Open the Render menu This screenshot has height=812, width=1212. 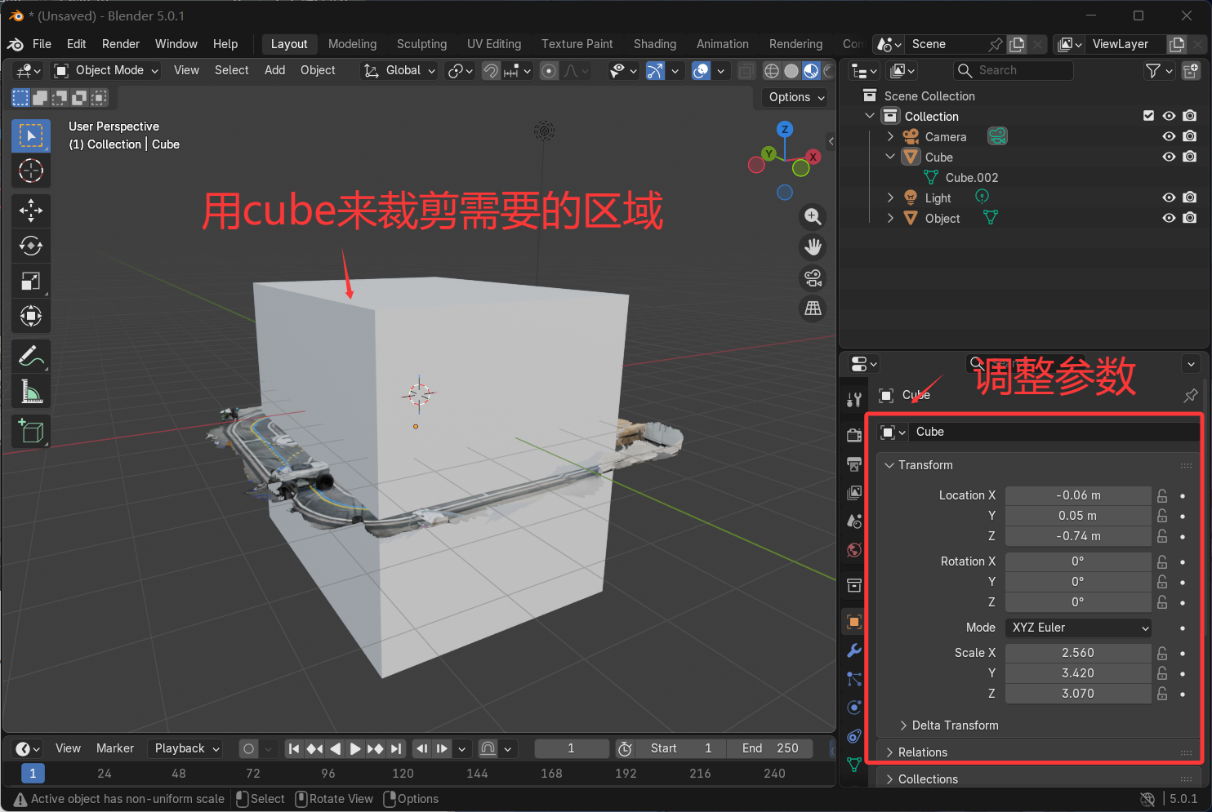click(120, 44)
